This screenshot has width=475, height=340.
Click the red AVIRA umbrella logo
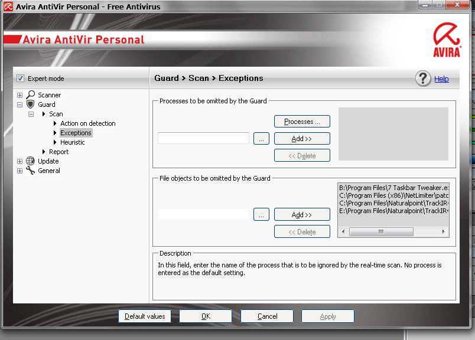point(447,40)
